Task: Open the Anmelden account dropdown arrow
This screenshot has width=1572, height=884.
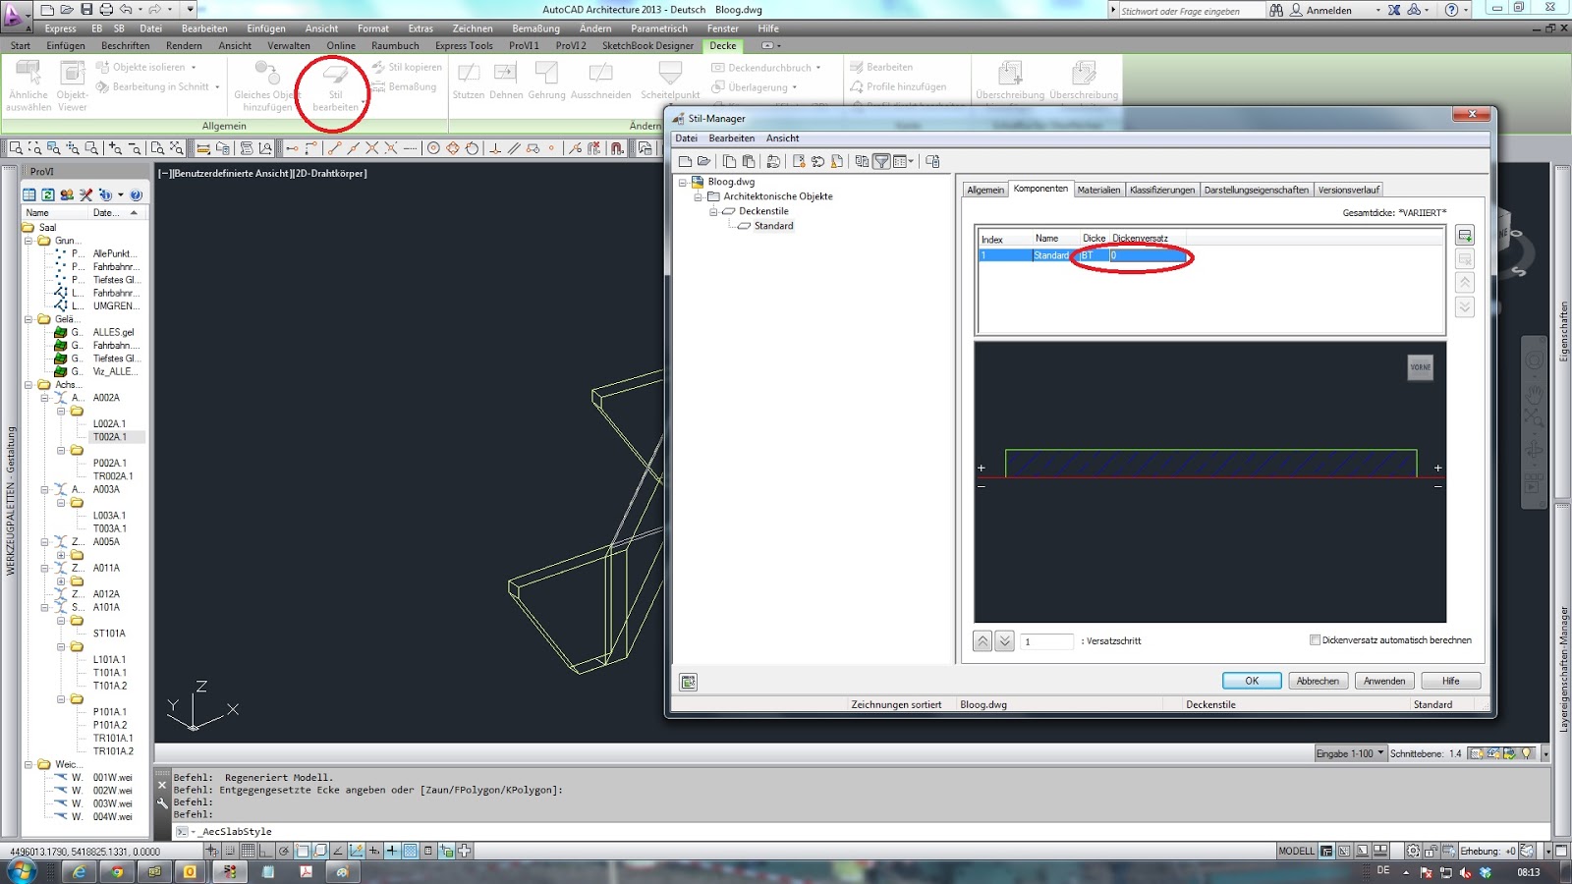Action: [1377, 10]
